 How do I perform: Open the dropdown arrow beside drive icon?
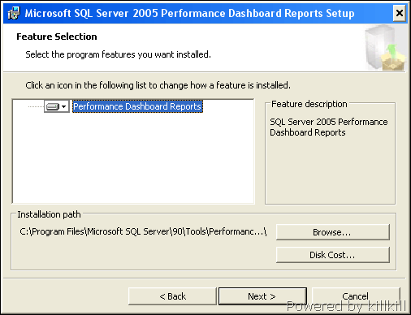[x=64, y=106]
